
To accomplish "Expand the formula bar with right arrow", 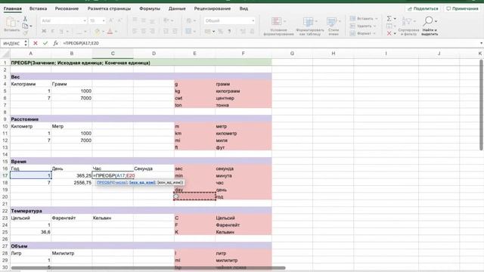I will click(x=481, y=43).
